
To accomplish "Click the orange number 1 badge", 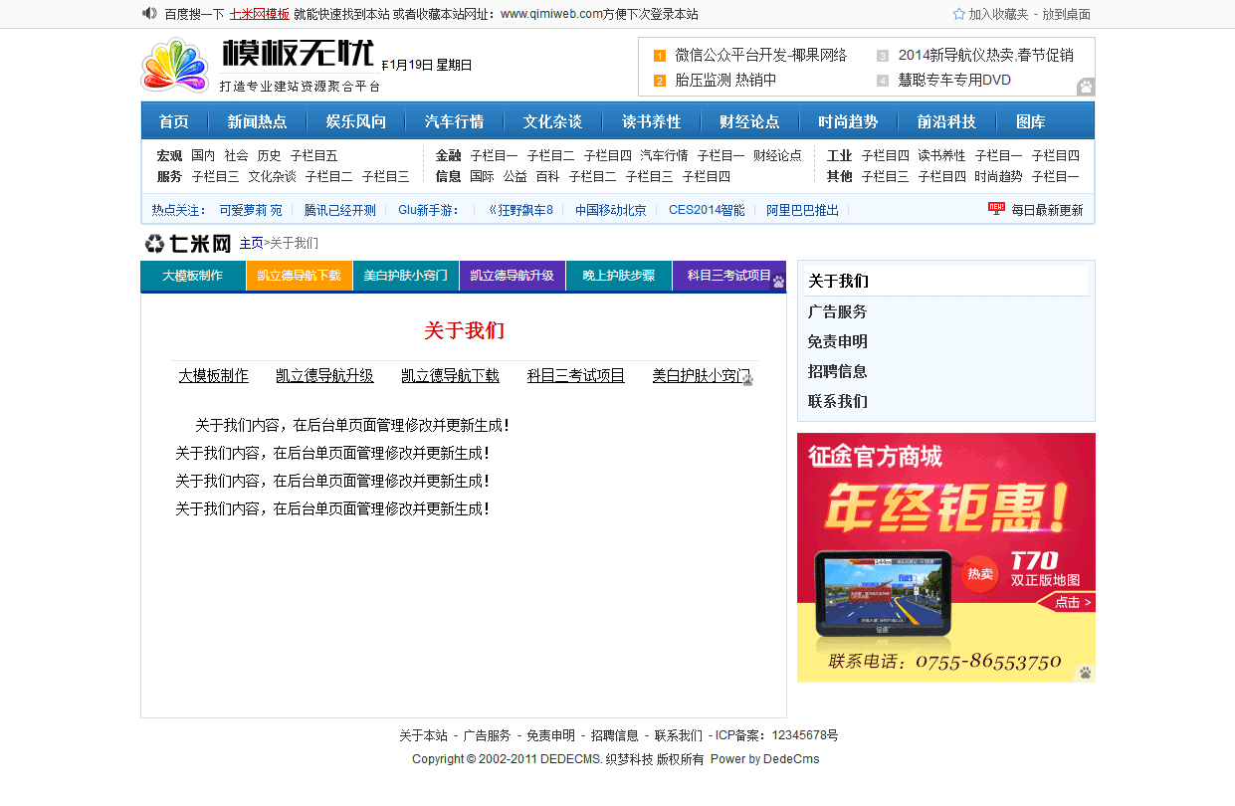I will (x=659, y=56).
